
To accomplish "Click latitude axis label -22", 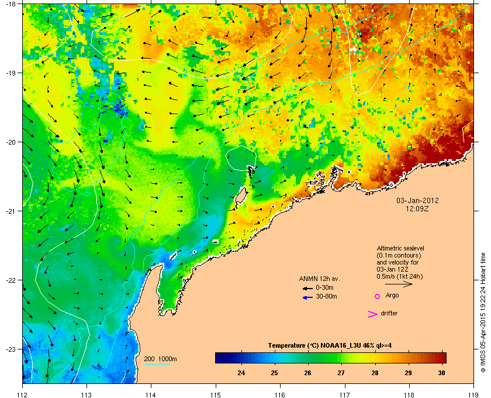I will coord(11,280).
